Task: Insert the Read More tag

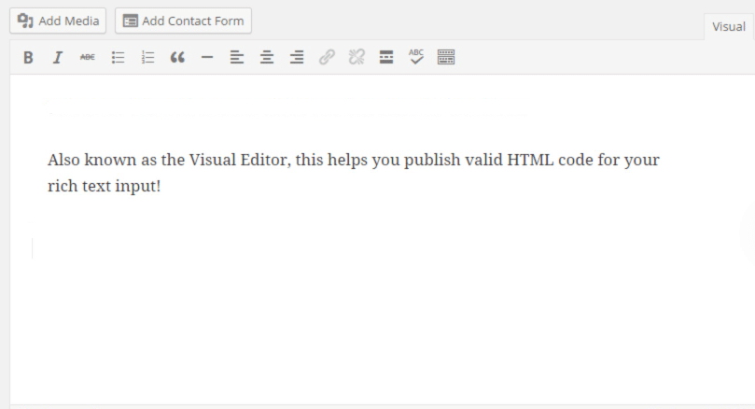Action: [x=386, y=58]
